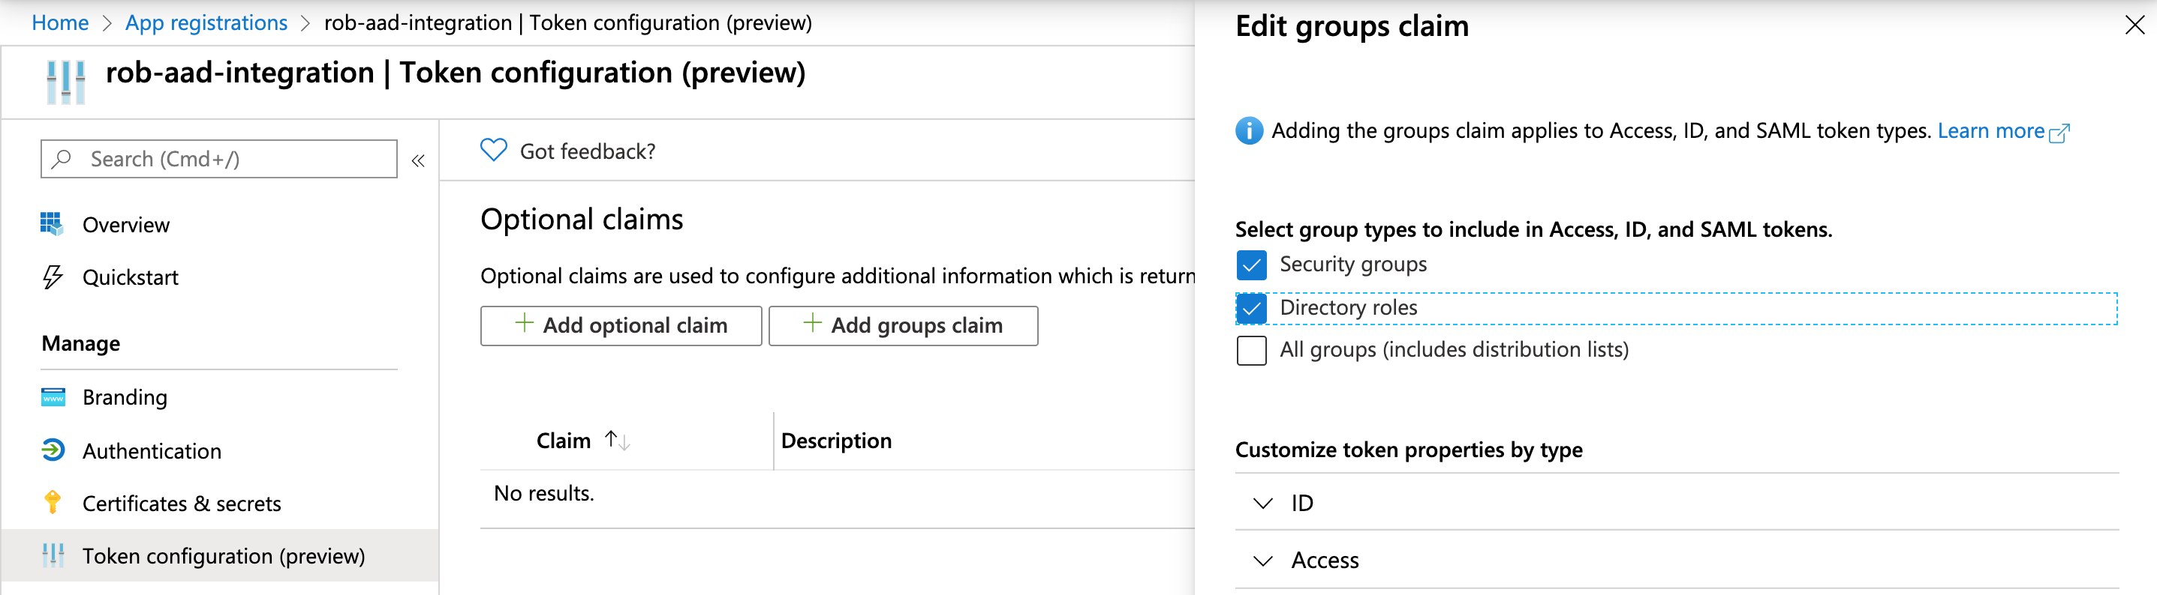Check the All groups checkbox
This screenshot has height=595, width=2157.
1251,350
